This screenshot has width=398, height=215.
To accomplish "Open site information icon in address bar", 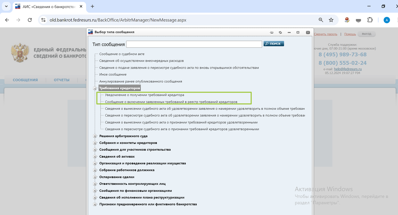I will [x=43, y=20].
